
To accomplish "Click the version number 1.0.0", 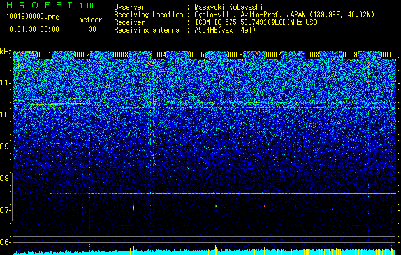I will coord(87,6).
